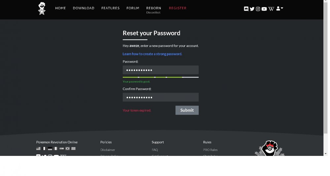Open the Wikipedia W icon in header
330x176 pixels.
pos(271,9)
